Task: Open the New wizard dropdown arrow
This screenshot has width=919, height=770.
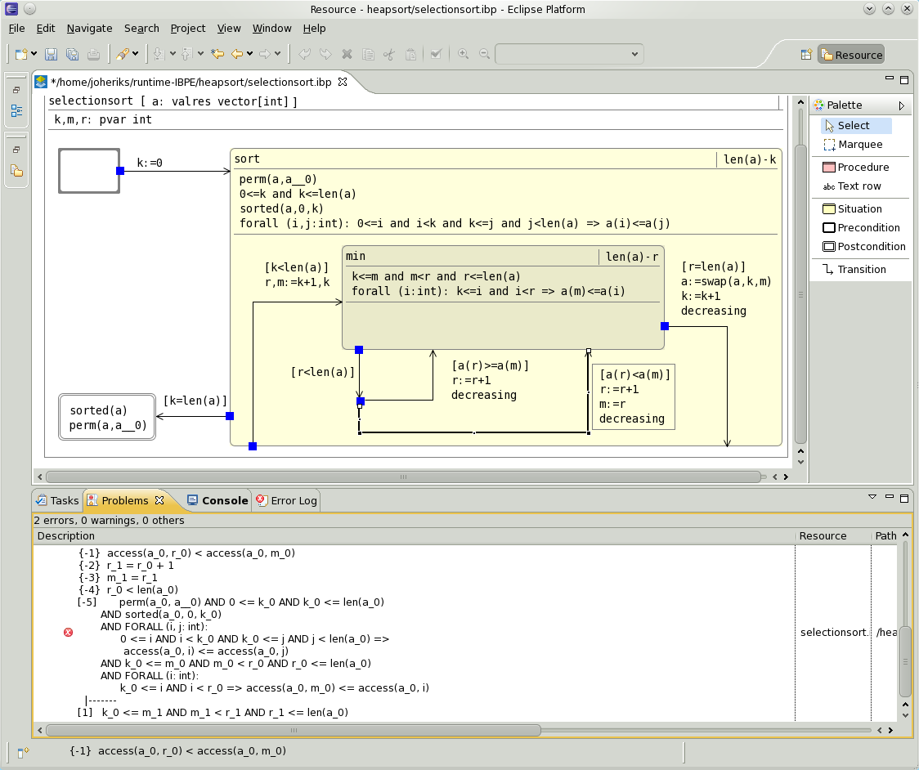Action: 34,54
